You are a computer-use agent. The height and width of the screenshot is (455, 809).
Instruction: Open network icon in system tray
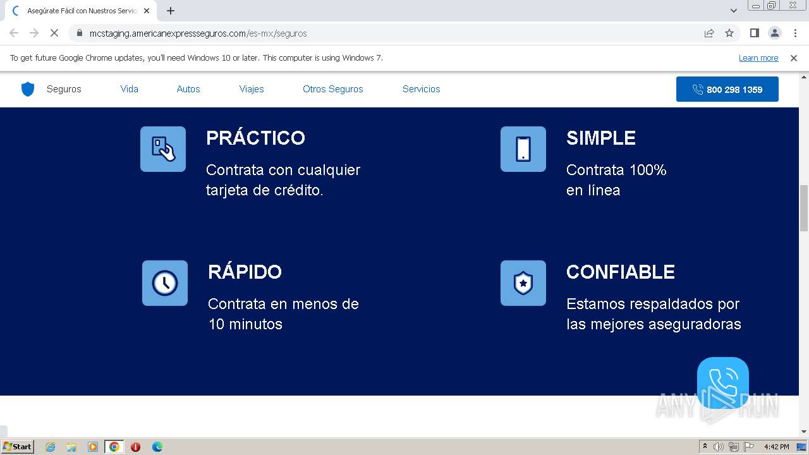(734, 447)
